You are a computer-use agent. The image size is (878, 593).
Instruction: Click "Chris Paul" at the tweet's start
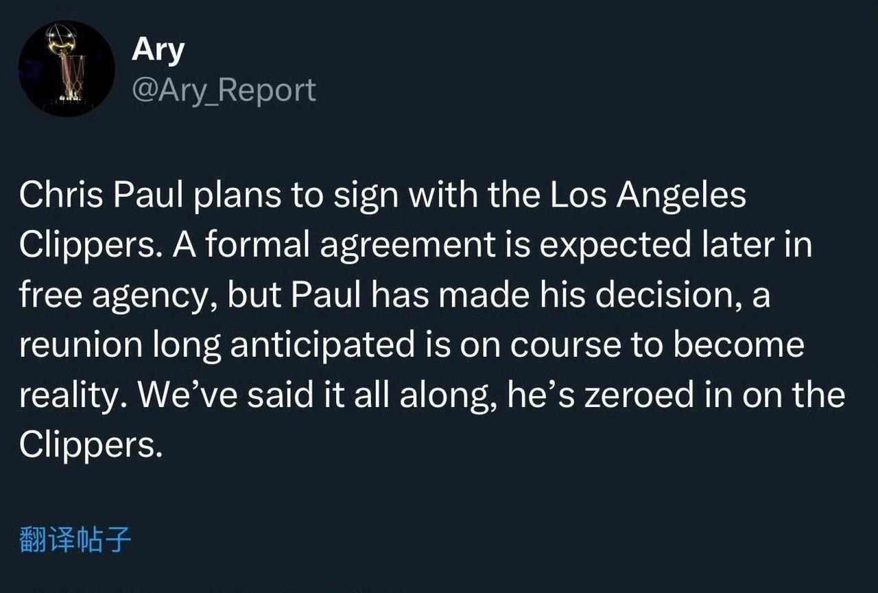(x=102, y=196)
